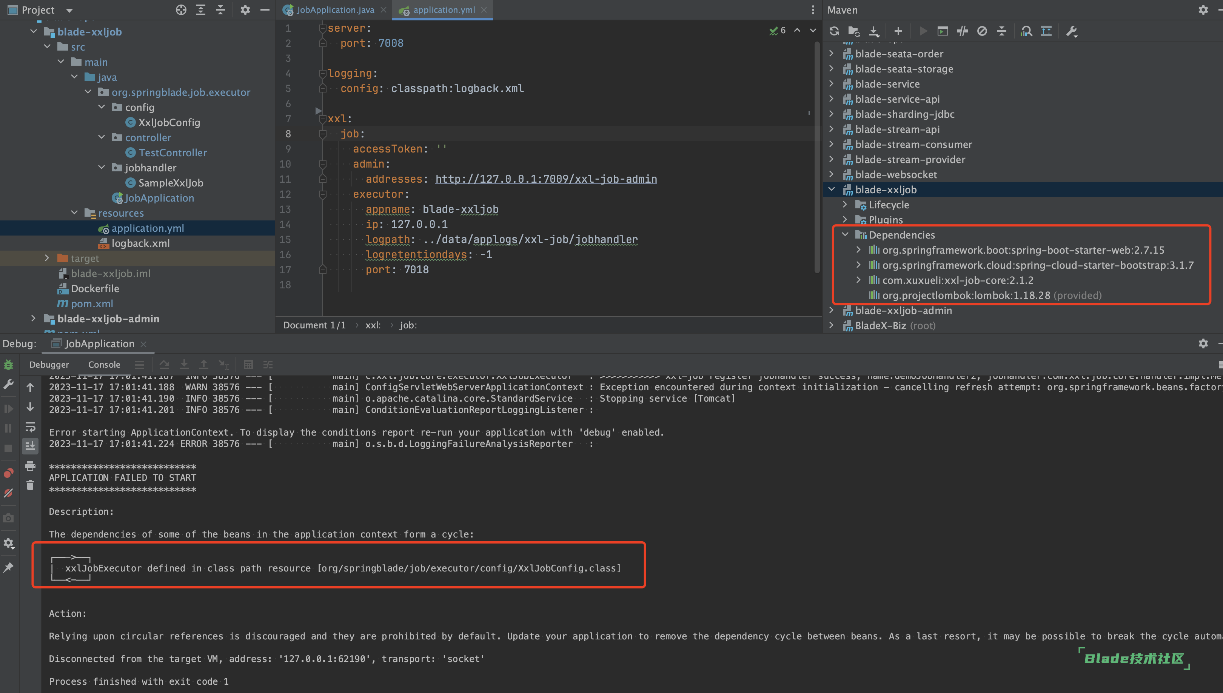Image resolution: width=1223 pixels, height=693 pixels.
Task: Open Execute Maven Goal dialog
Action: tap(942, 31)
